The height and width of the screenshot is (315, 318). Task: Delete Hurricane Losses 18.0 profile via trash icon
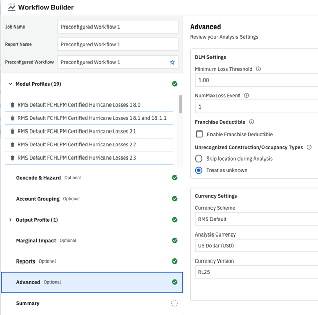(12, 104)
